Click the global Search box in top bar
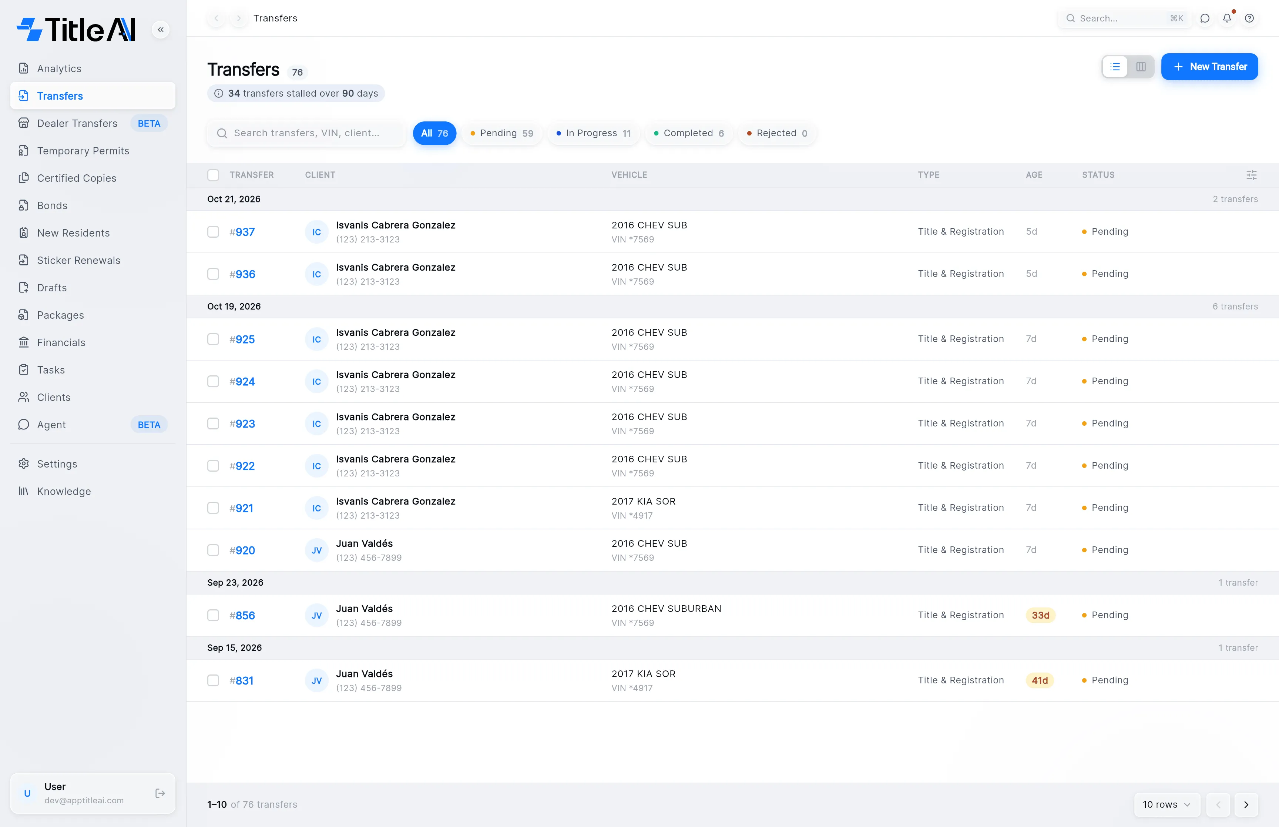This screenshot has width=1279, height=827. (x=1124, y=18)
